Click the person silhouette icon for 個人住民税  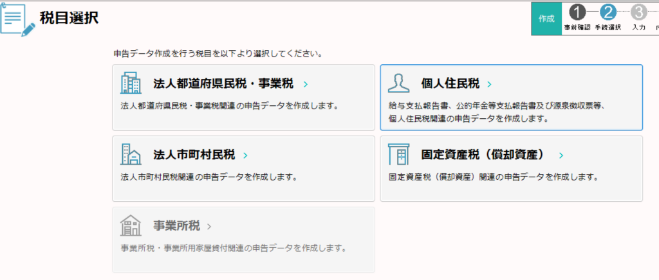(399, 83)
